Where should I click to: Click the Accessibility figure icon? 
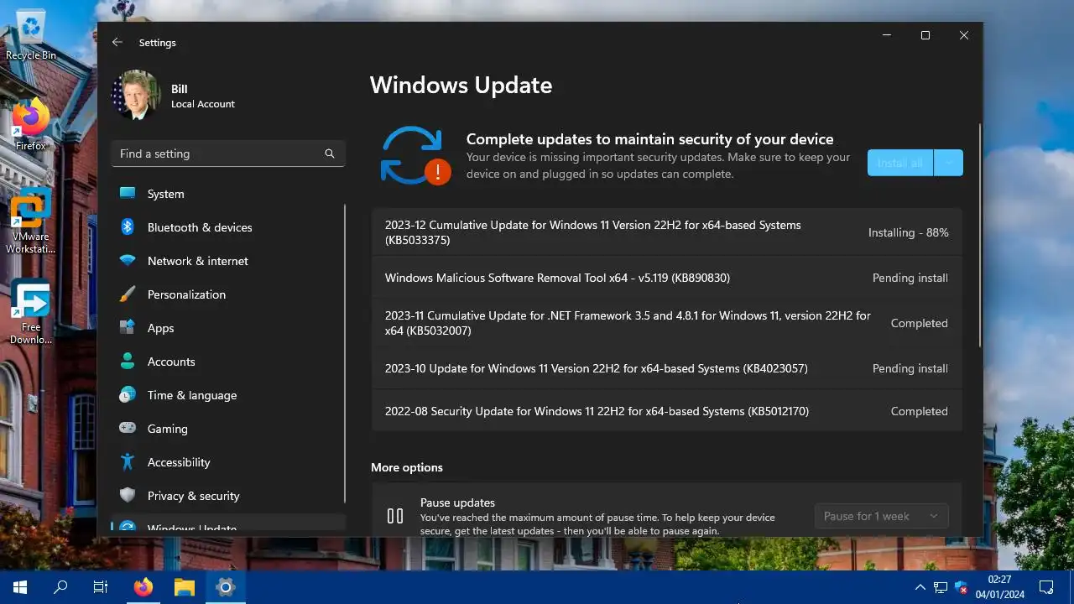point(128,462)
